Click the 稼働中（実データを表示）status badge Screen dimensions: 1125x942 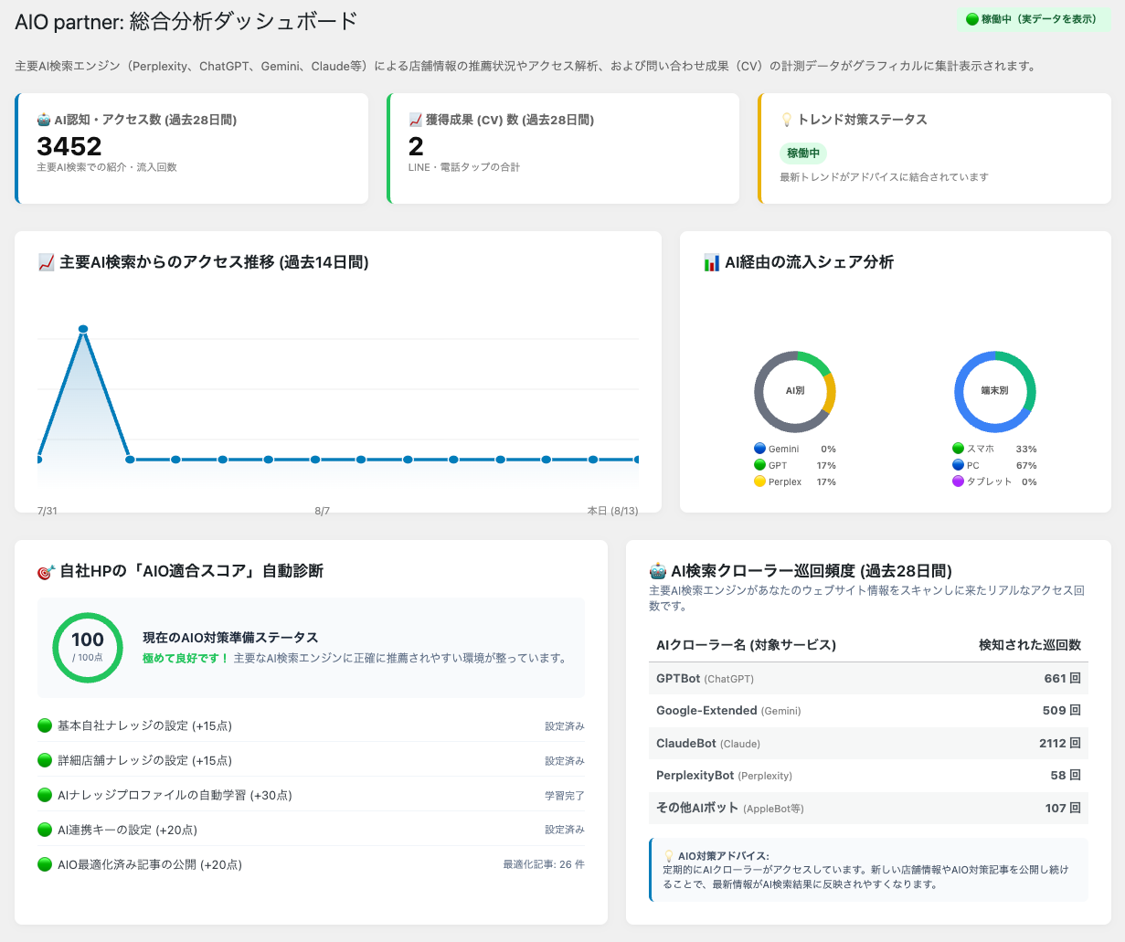point(1034,19)
